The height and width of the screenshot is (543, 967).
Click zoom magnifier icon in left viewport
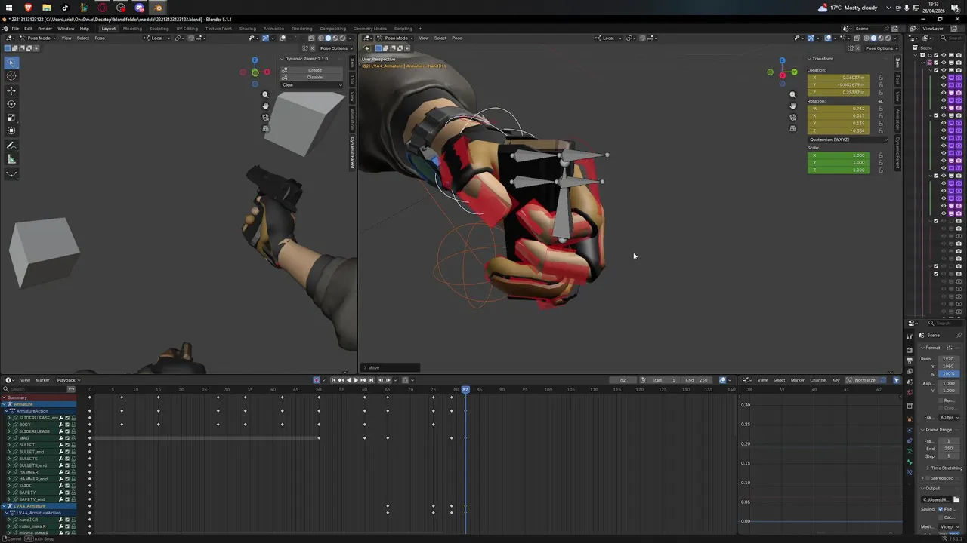[x=265, y=94]
